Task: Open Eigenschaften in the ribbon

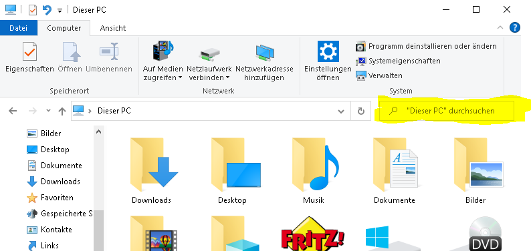Action: pos(29,57)
